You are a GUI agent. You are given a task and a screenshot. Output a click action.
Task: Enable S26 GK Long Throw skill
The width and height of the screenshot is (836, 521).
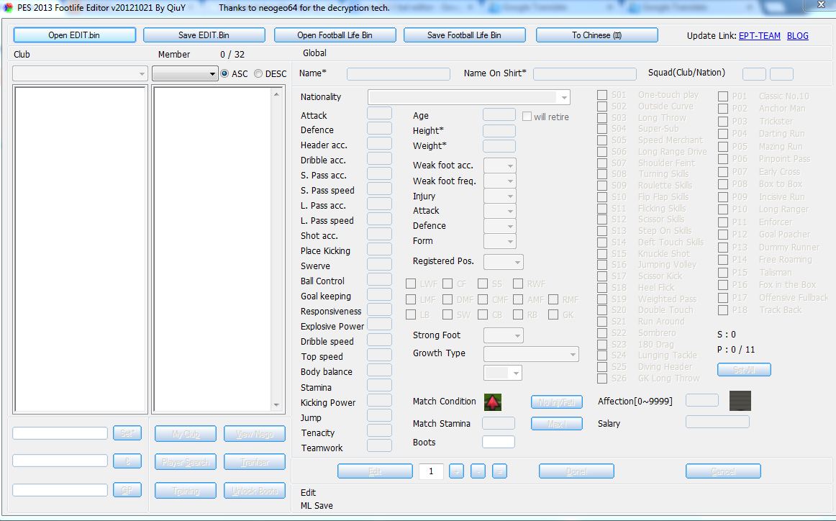(602, 378)
